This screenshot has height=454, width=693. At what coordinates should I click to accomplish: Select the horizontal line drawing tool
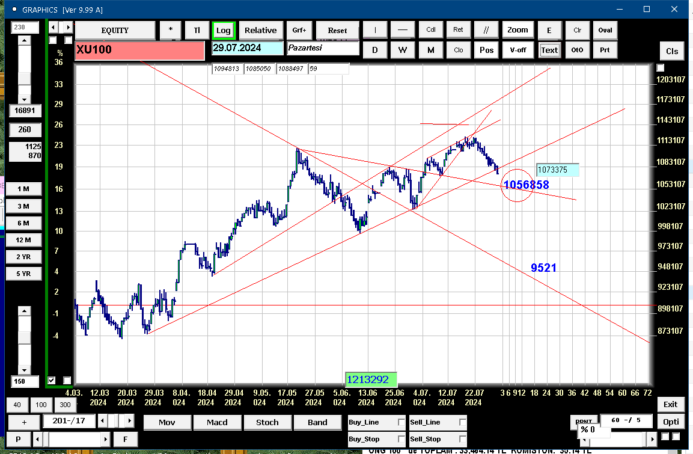(x=402, y=30)
